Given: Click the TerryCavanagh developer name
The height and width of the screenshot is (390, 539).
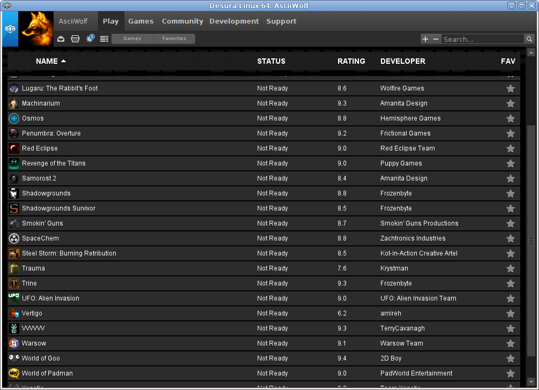Looking at the screenshot, I should coord(402,328).
